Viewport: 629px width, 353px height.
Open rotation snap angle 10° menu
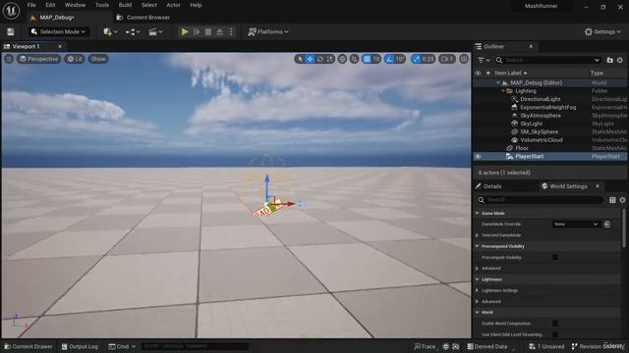pyautogui.click(x=400, y=59)
